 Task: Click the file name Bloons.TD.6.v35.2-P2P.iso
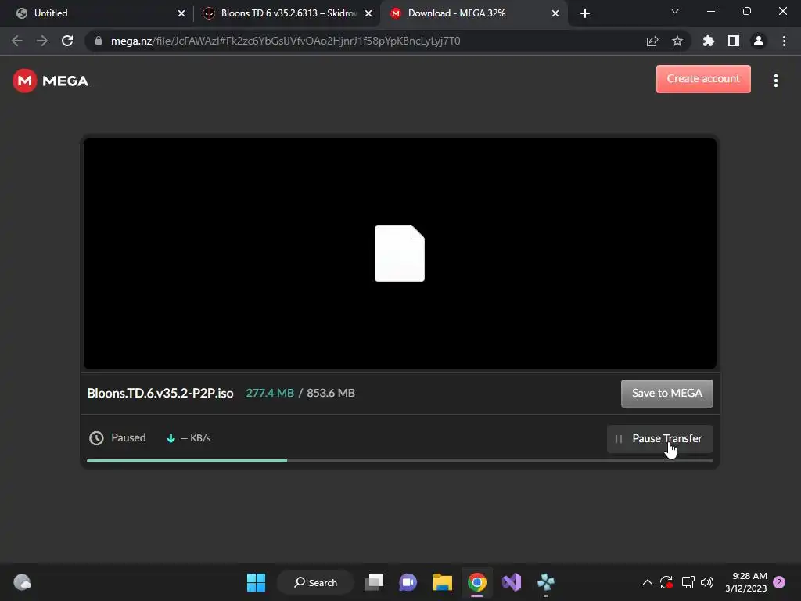160,393
